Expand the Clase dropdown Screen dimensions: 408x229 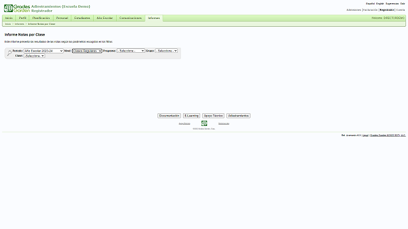tap(34, 56)
